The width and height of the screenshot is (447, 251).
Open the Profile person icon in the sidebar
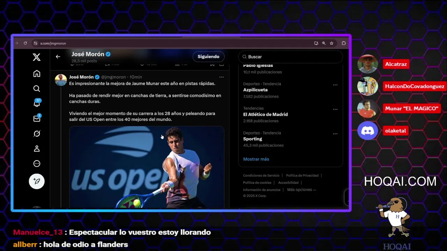pyautogui.click(x=37, y=149)
